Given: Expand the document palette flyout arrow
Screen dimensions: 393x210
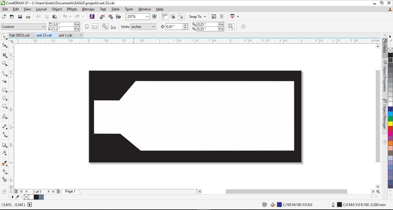Looking at the screenshot, I should 13,197.
